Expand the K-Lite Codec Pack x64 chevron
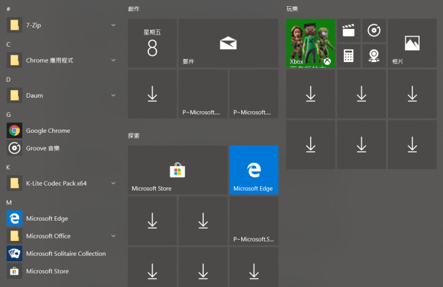This screenshot has width=443, height=287. point(113,183)
